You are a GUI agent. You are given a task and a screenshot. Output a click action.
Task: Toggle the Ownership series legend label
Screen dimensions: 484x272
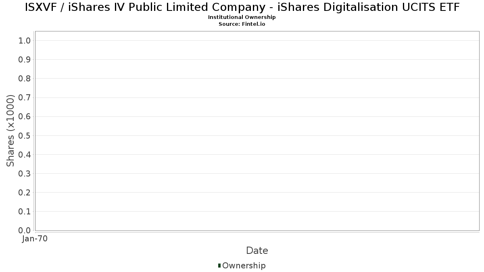pyautogui.click(x=244, y=266)
